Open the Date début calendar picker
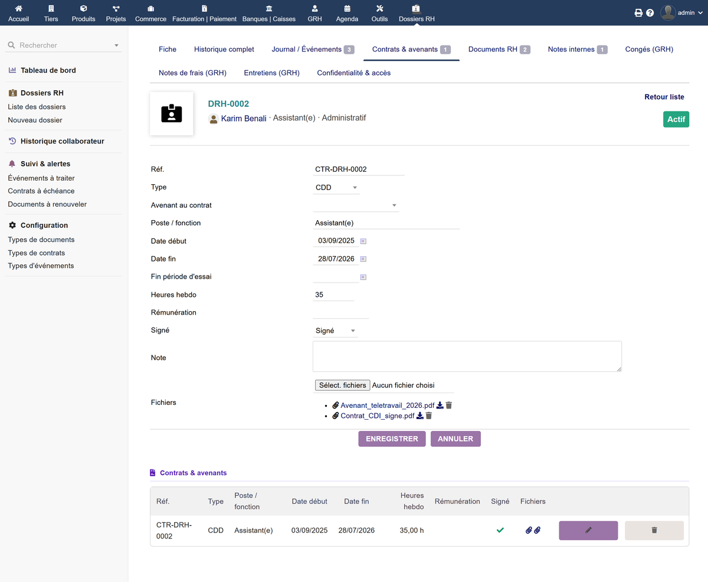Image resolution: width=708 pixels, height=582 pixels. pyautogui.click(x=363, y=241)
